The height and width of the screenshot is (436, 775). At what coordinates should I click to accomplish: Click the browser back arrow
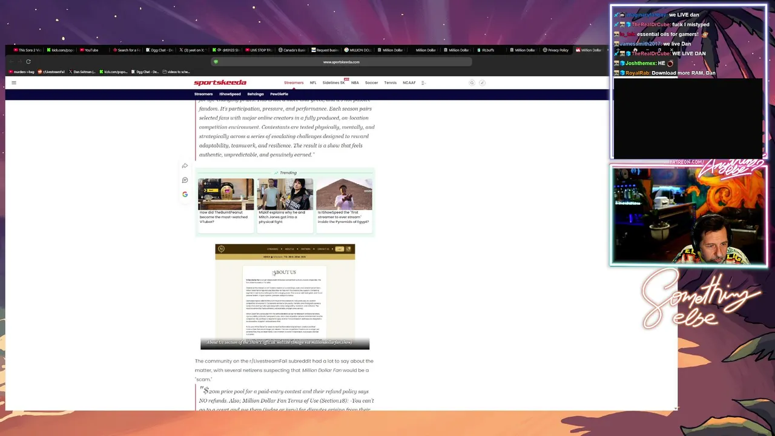(x=12, y=62)
